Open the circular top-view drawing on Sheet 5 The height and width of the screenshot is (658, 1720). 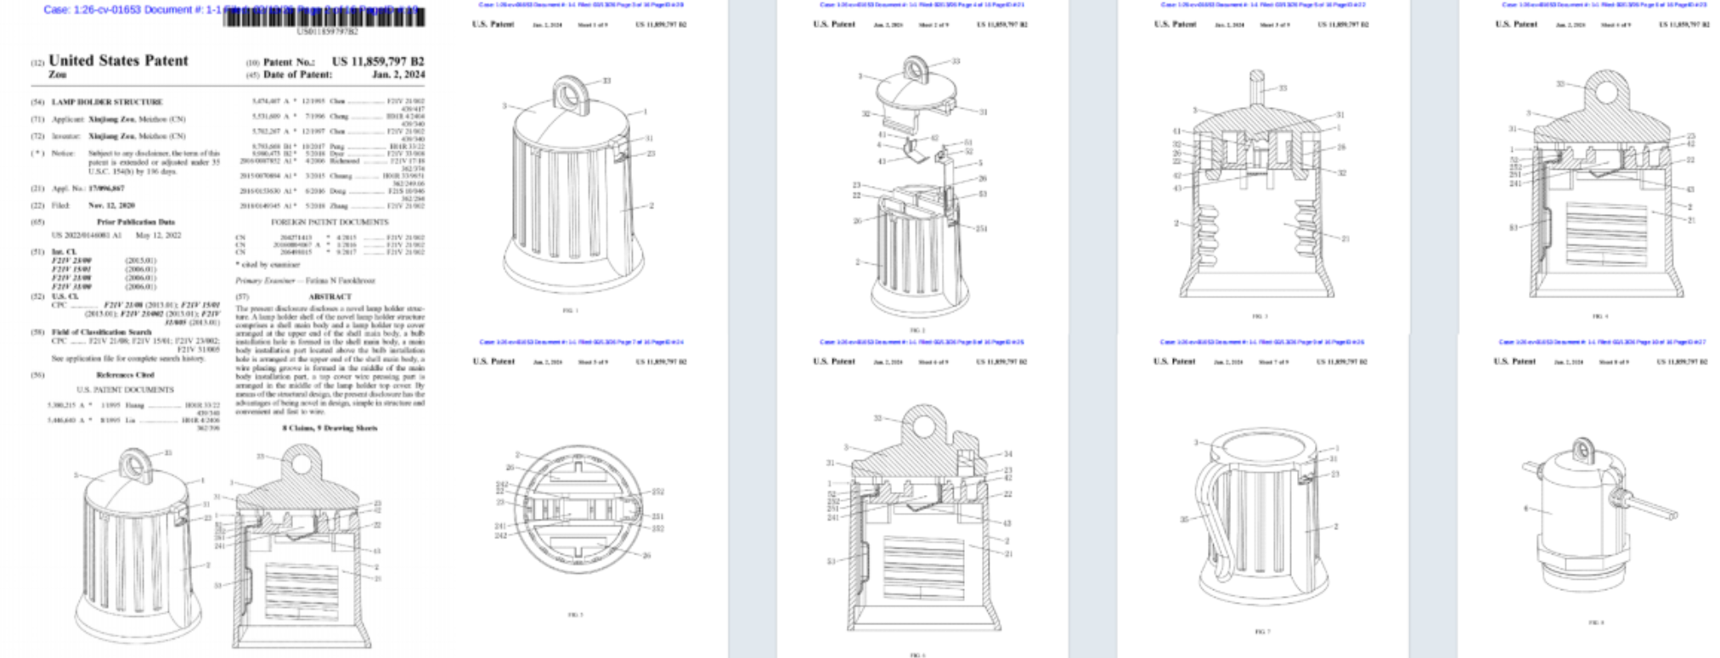[x=578, y=509]
